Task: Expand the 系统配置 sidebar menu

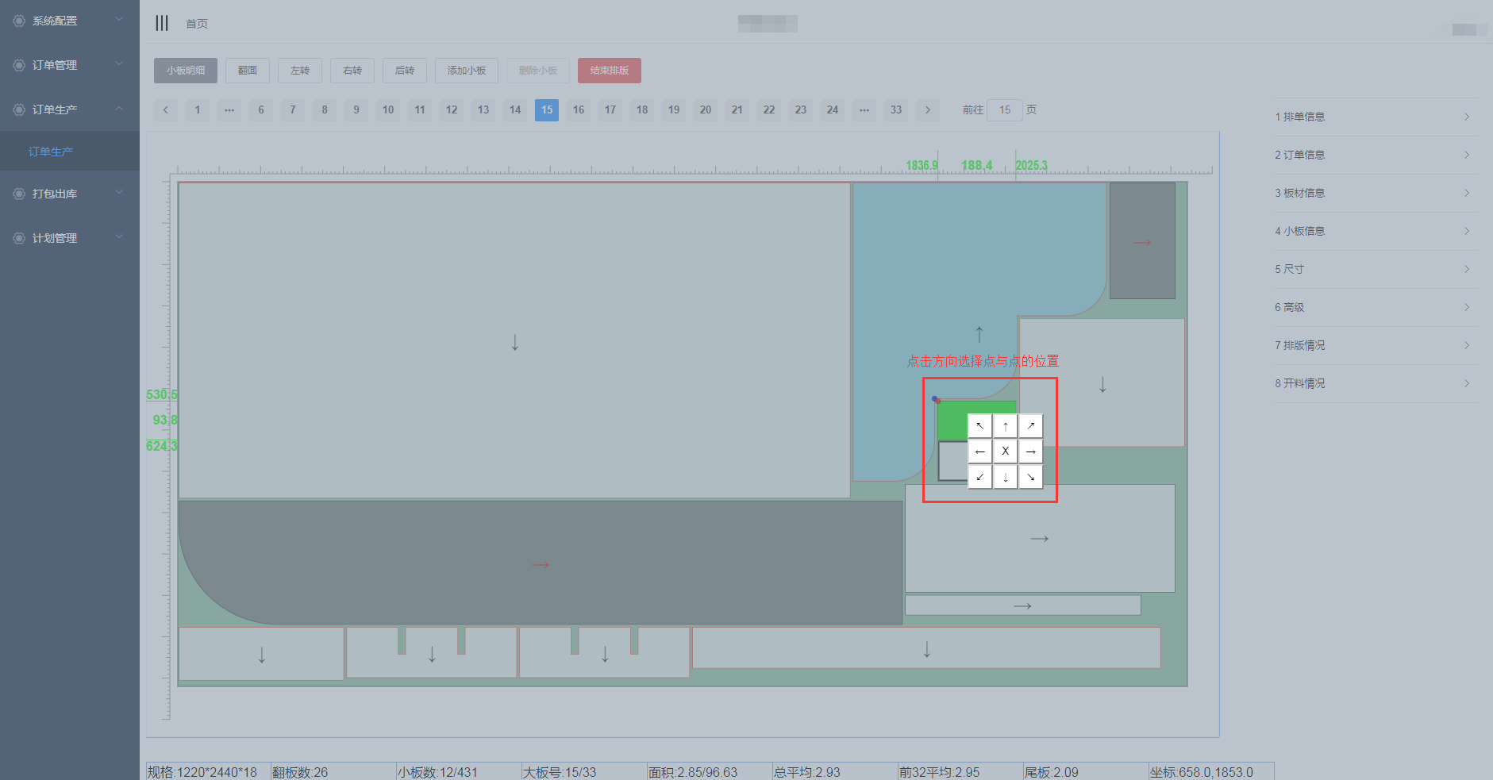Action: [x=69, y=21]
